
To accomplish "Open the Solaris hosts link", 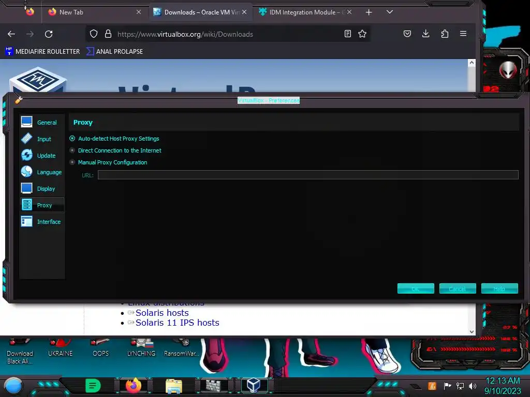I will pos(162,313).
